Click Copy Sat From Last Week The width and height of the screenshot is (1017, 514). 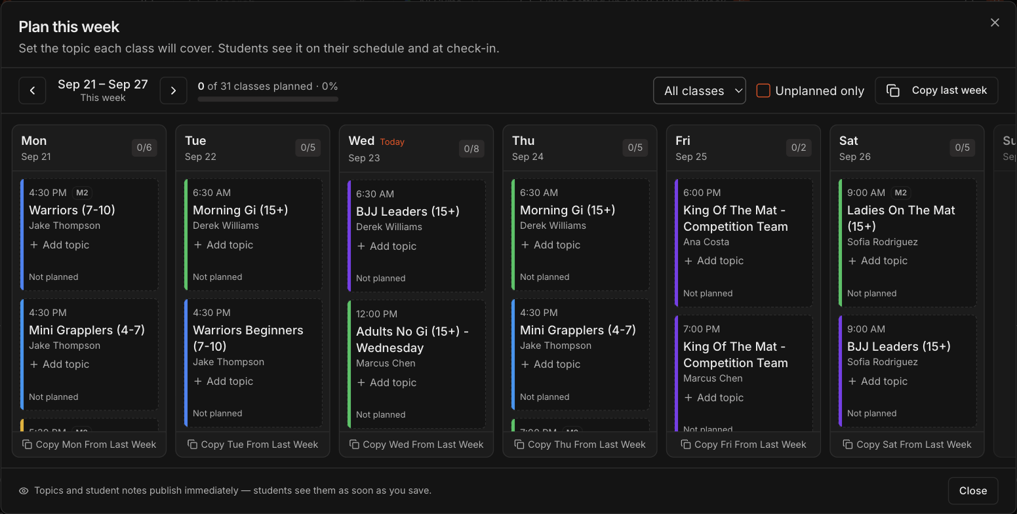[x=907, y=445]
